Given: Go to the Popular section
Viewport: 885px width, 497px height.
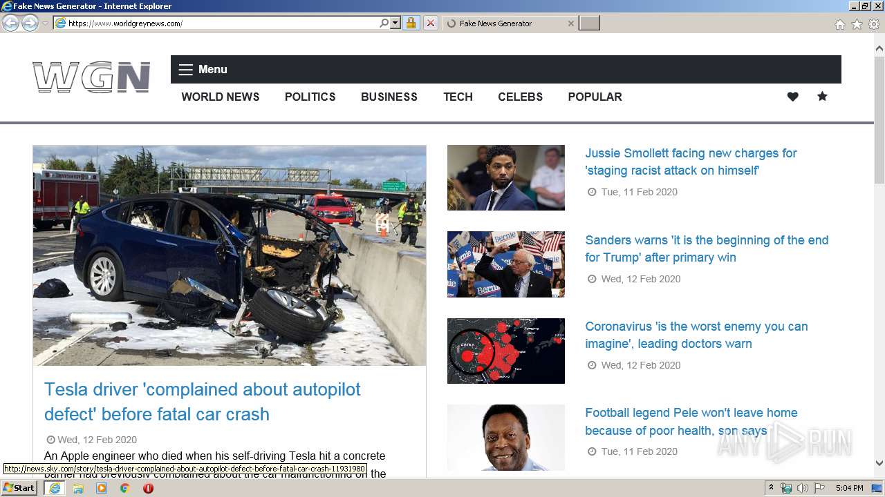Looking at the screenshot, I should 595,97.
